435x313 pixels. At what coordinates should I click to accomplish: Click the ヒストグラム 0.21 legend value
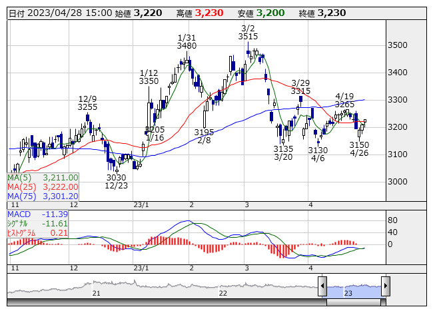pyautogui.click(x=37, y=233)
